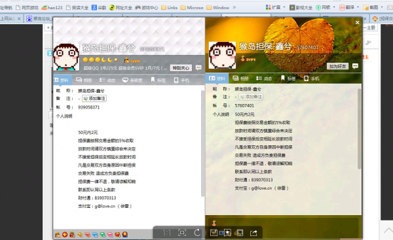
Task: Fit image to window via frame icon
Action: click(182, 233)
